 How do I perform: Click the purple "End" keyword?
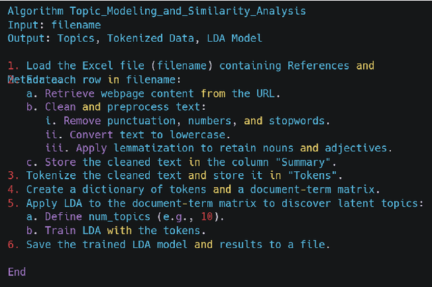point(17,272)
